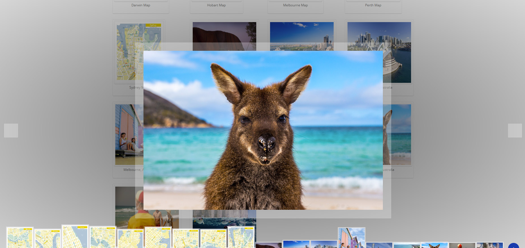This screenshot has width=525, height=248.
Task: Open the Brisbane map thumbnail in the strip
Action: [48, 239]
